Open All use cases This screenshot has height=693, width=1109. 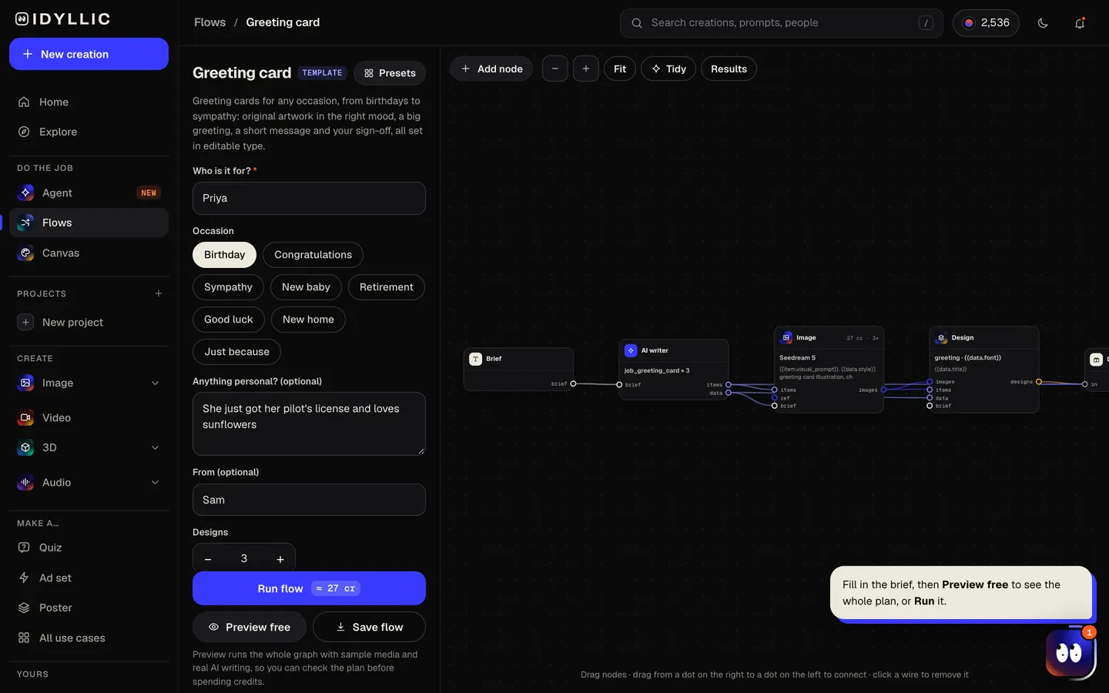pyautogui.click(x=89, y=638)
